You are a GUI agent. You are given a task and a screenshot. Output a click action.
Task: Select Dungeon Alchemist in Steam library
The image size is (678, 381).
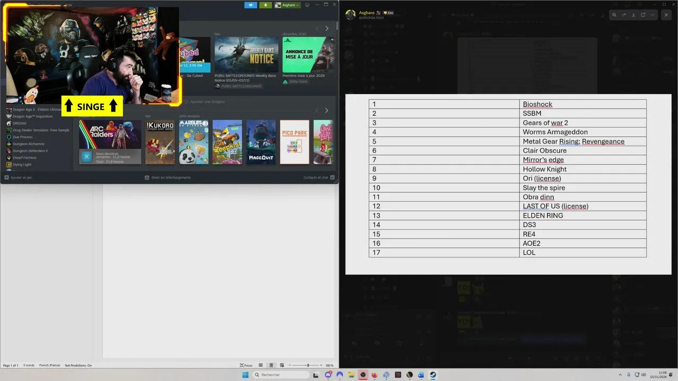29,144
